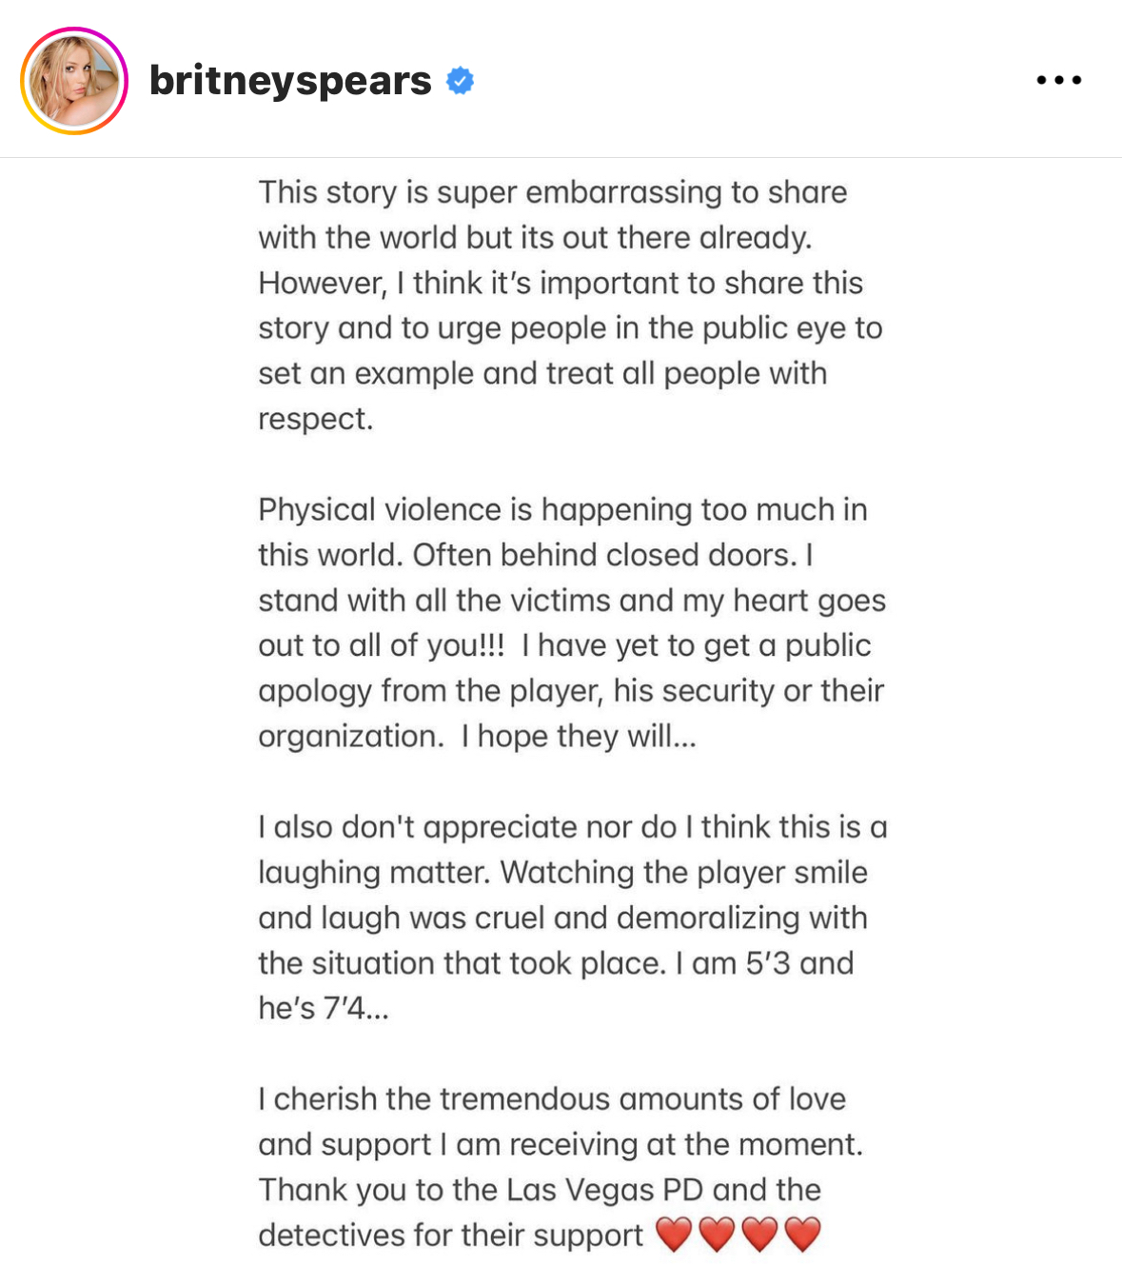Click the last red heart emoji
The height and width of the screenshot is (1284, 1122).
click(x=802, y=1235)
